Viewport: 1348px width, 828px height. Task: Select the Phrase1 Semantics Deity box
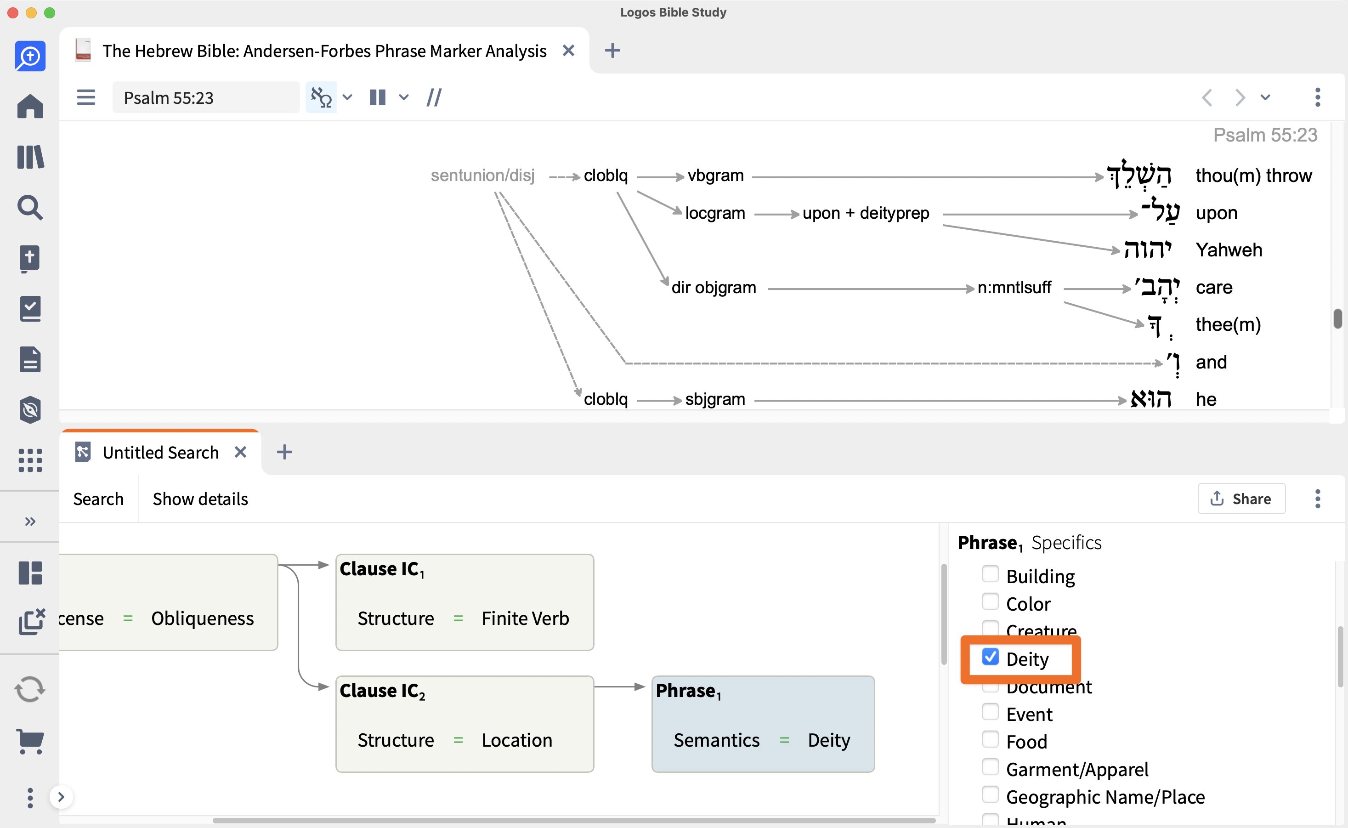coord(763,724)
